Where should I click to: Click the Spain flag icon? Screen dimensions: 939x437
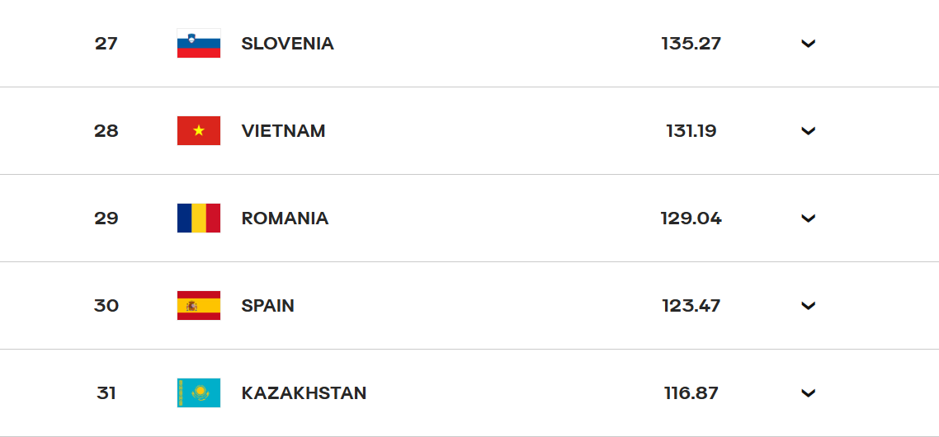pos(199,305)
